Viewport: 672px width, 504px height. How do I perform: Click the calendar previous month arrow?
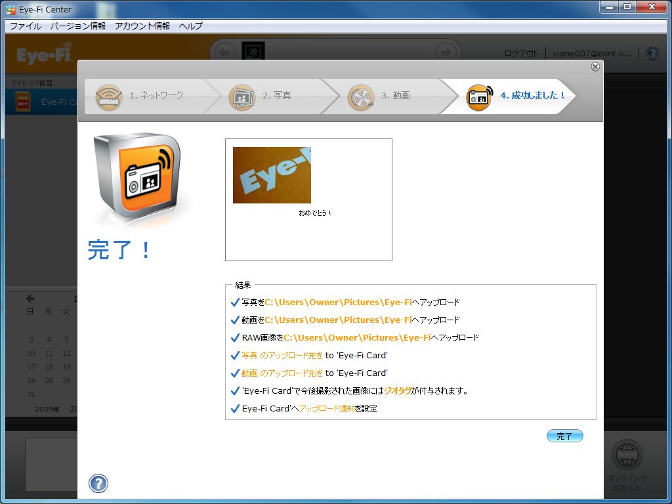30,299
